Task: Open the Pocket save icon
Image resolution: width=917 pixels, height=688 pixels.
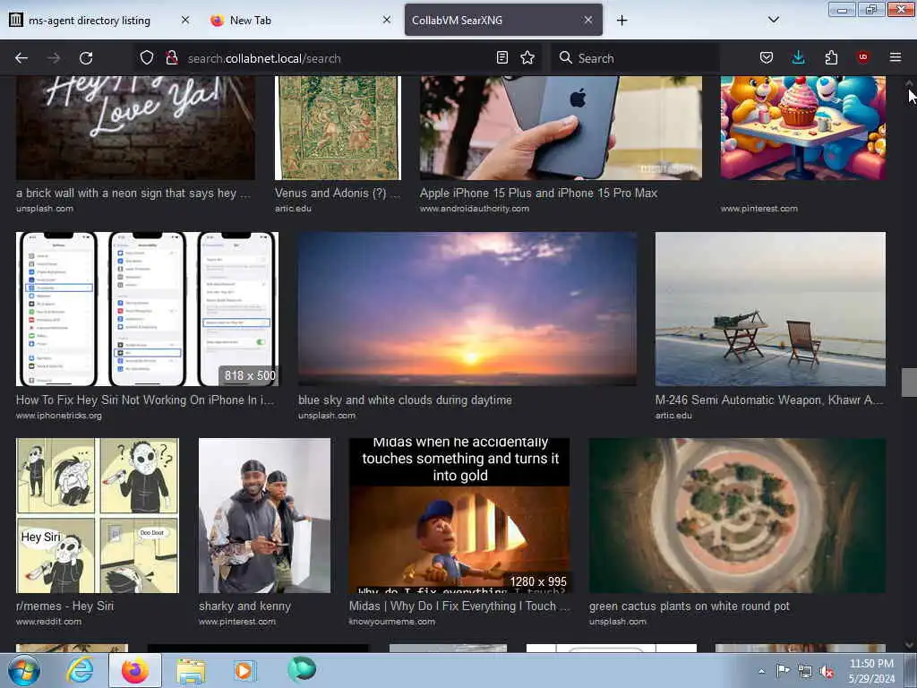Action: click(x=767, y=57)
